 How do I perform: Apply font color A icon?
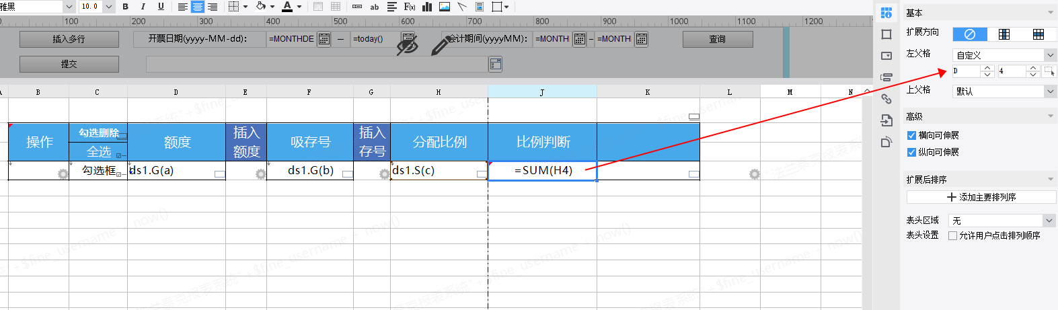(x=287, y=7)
